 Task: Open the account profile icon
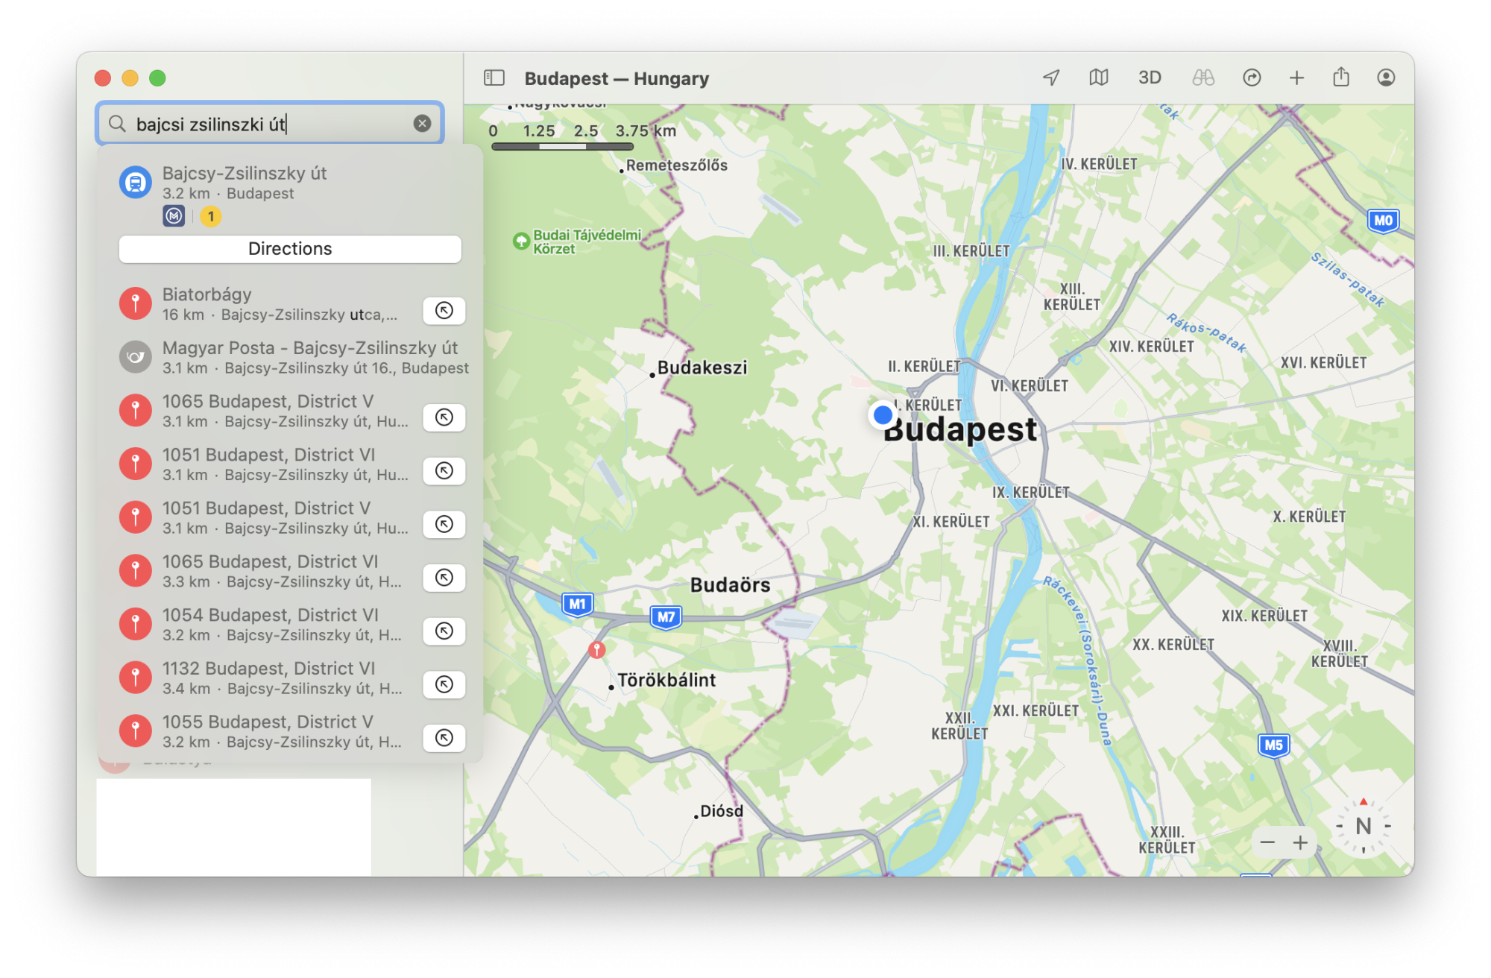(1385, 78)
